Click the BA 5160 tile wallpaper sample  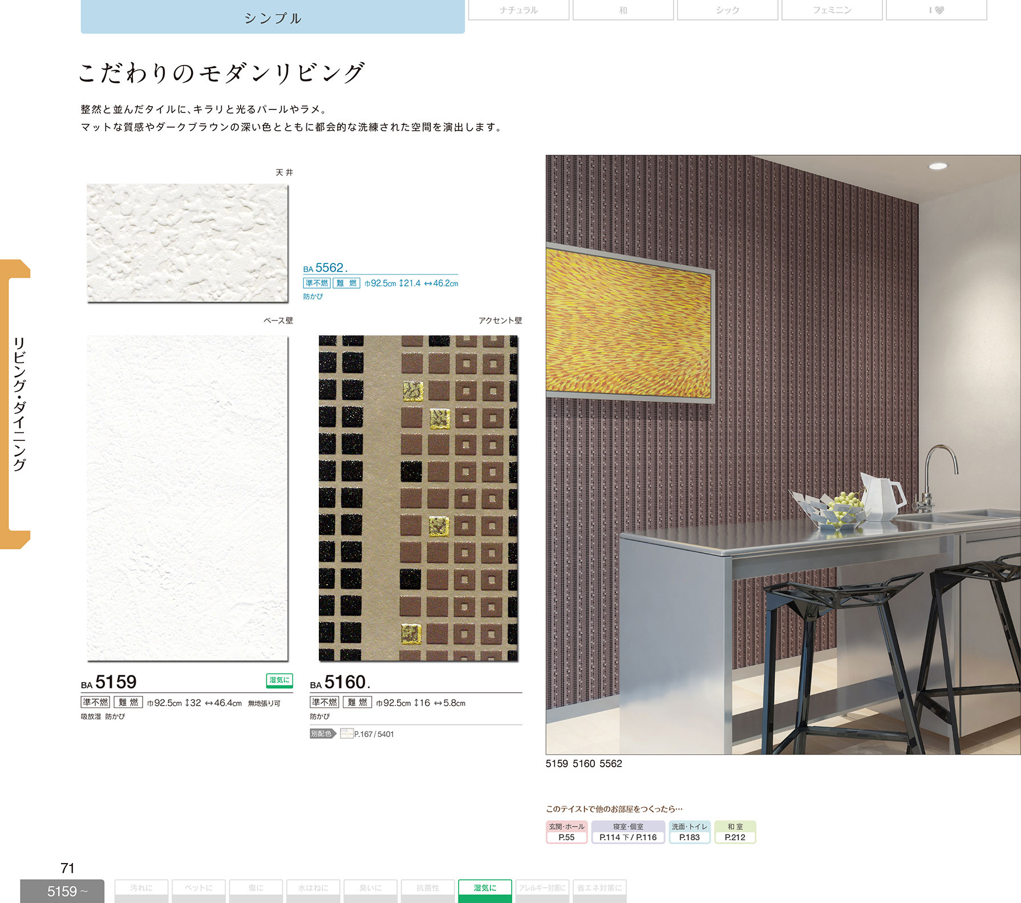point(418,498)
